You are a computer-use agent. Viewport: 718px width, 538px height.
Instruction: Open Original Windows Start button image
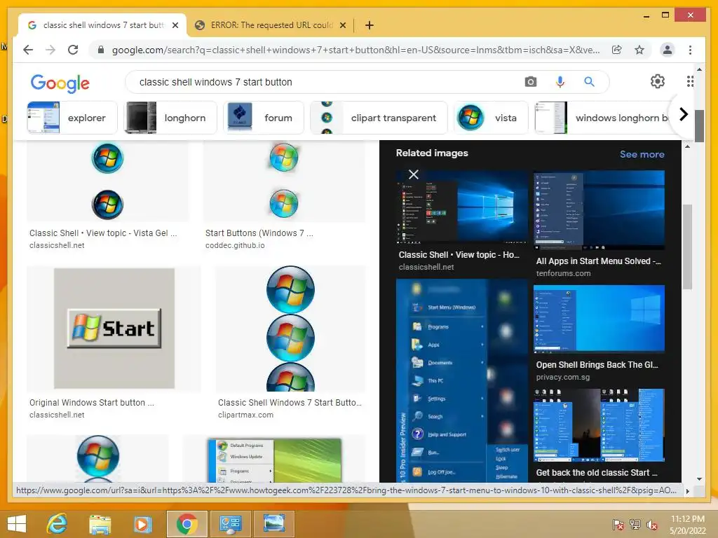[114, 329]
